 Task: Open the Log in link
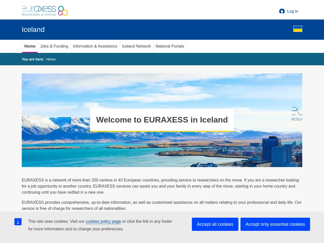tap(292, 11)
